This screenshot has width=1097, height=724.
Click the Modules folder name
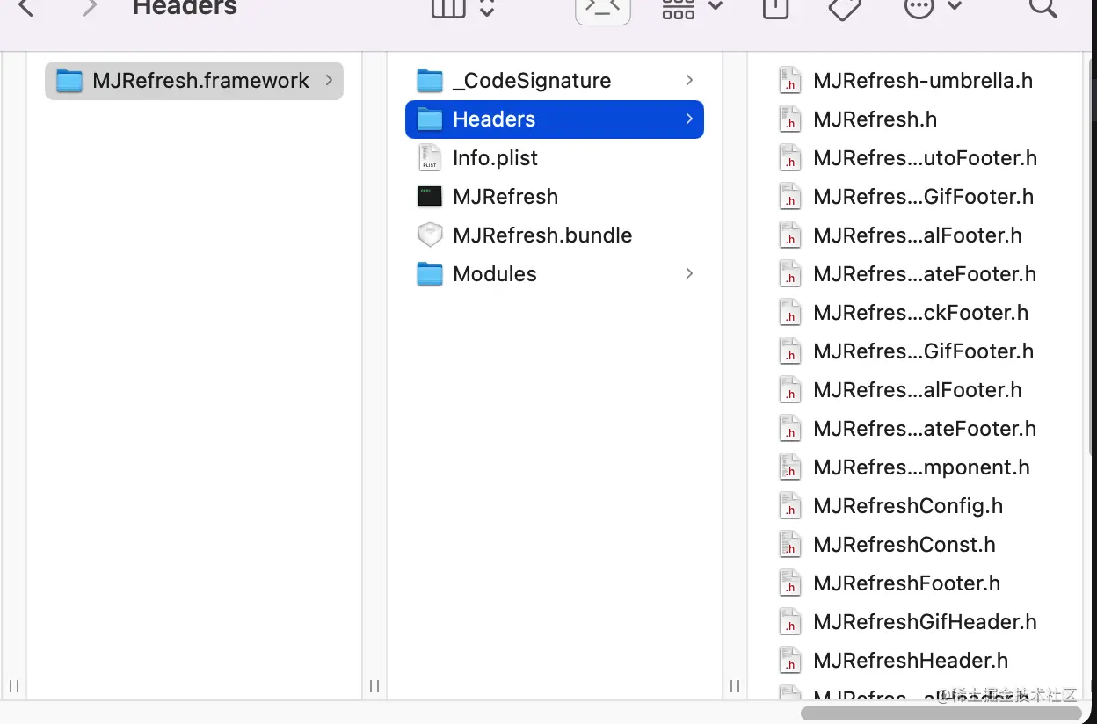[495, 274]
